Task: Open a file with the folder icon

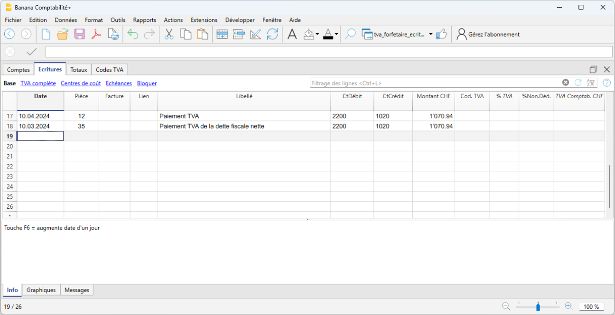Action: coord(63,34)
